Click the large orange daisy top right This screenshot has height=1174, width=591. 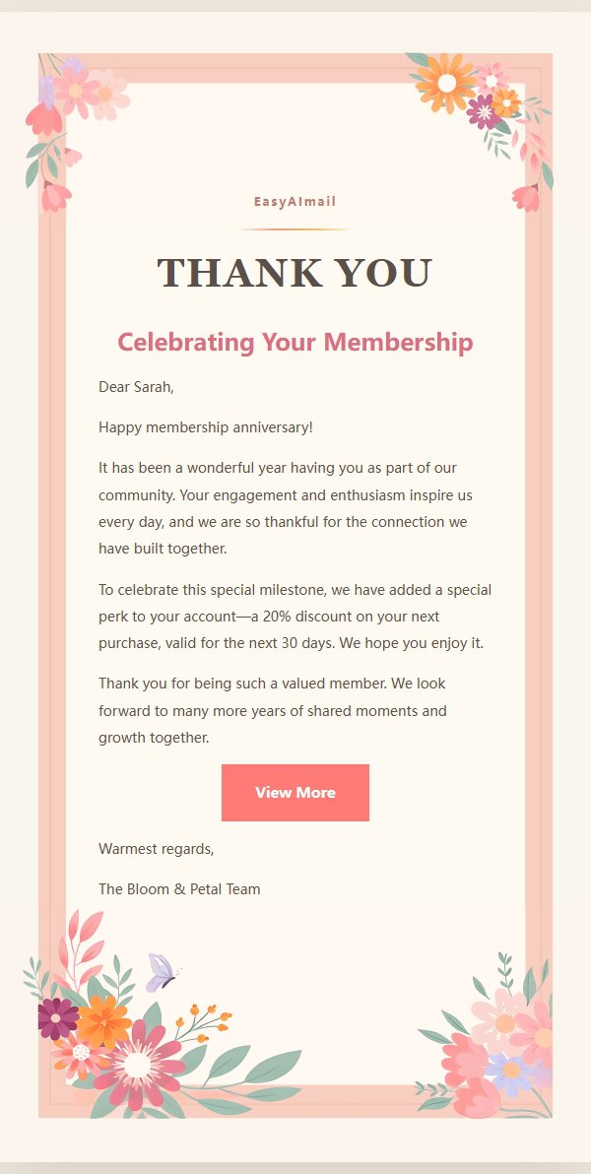tap(446, 83)
